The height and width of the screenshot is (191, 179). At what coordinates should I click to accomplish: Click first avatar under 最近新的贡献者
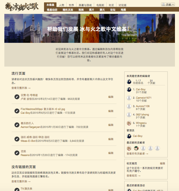pyautogui.click(x=129, y=148)
